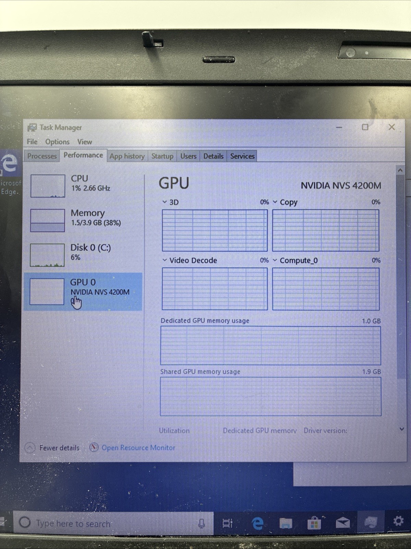The image size is (411, 549).
Task: Launch Microsoft Edge from the taskbar
Action: [x=257, y=523]
